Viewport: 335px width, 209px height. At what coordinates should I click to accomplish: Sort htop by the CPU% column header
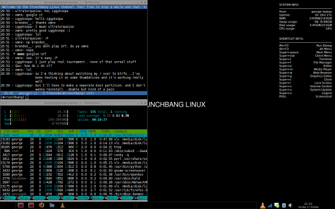pyautogui.click(x=83, y=131)
